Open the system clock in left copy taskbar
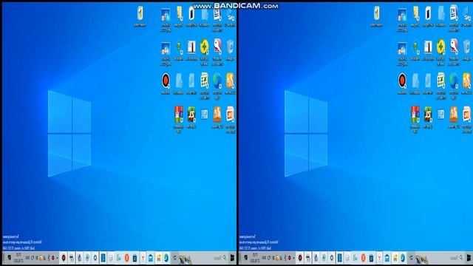The image size is (473, 266). (18, 258)
